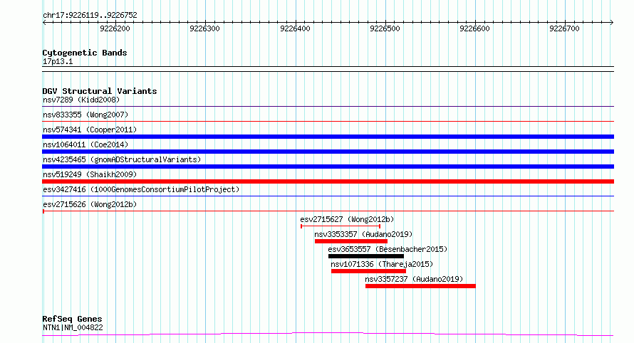Click the black bar under esv3653557
Viewport: 634px width, 343px height.
(366, 256)
